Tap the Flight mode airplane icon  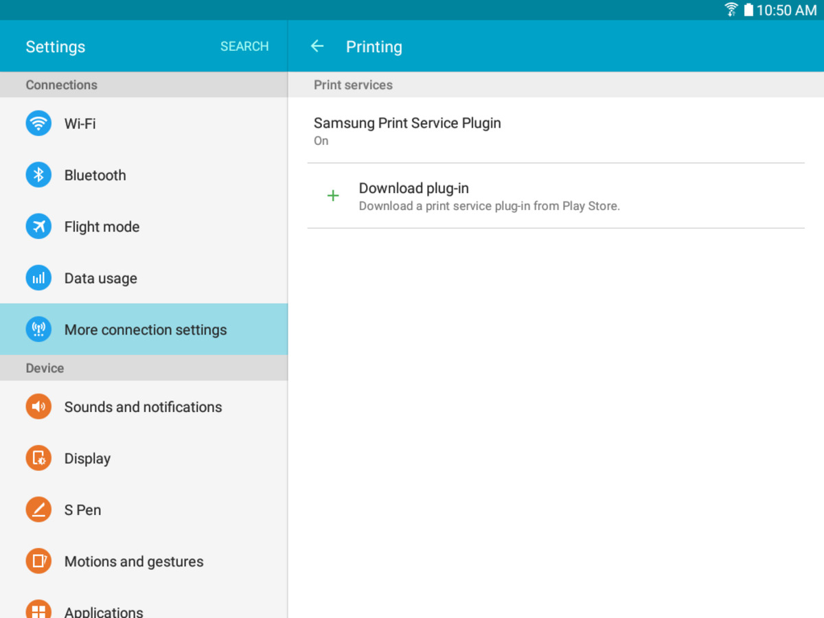[x=38, y=227]
